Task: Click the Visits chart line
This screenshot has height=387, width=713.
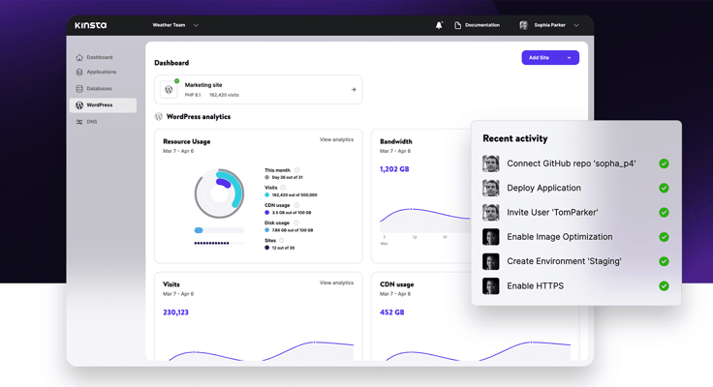Action: point(262,350)
